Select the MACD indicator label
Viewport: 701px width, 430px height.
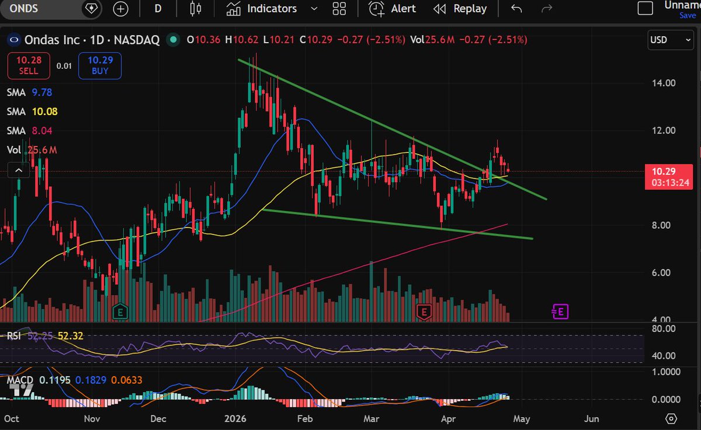pyautogui.click(x=19, y=380)
